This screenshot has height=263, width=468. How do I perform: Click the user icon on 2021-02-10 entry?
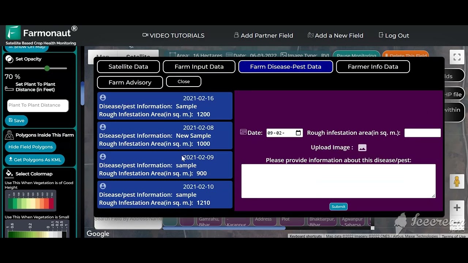click(103, 186)
